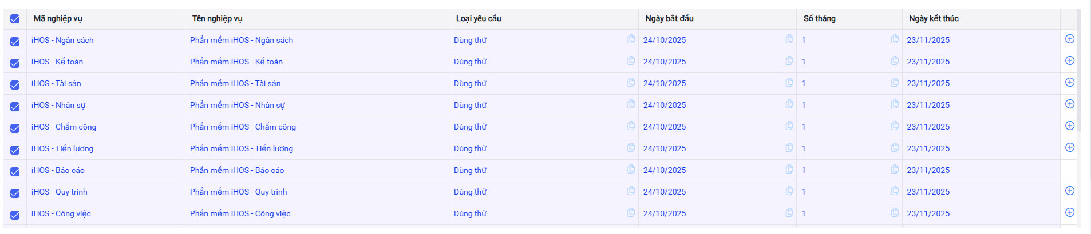
Task: Copy Loại yêu cầu value in Kế toán row
Action: pyautogui.click(x=631, y=61)
